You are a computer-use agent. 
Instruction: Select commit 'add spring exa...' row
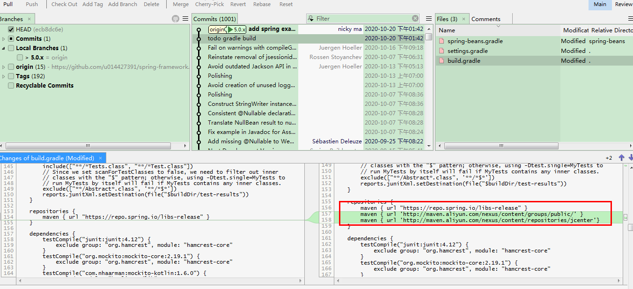click(x=309, y=29)
